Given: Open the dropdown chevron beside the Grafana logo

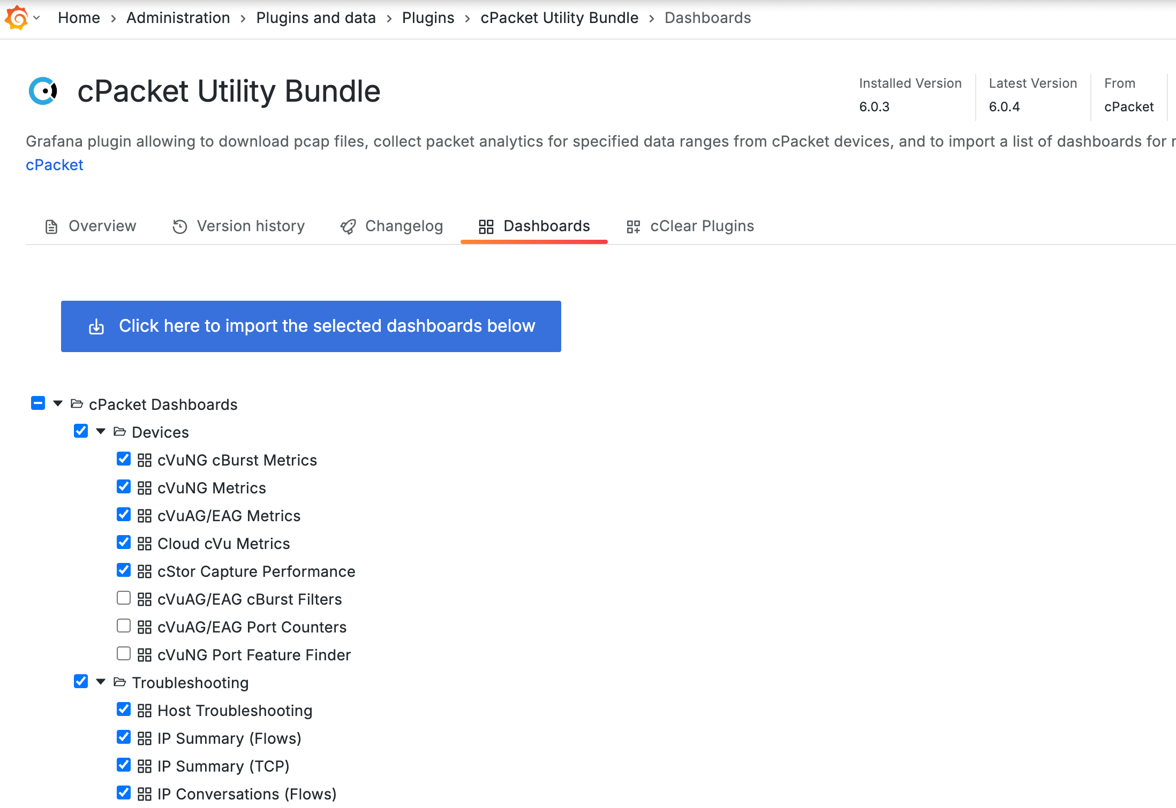Looking at the screenshot, I should click(x=36, y=18).
